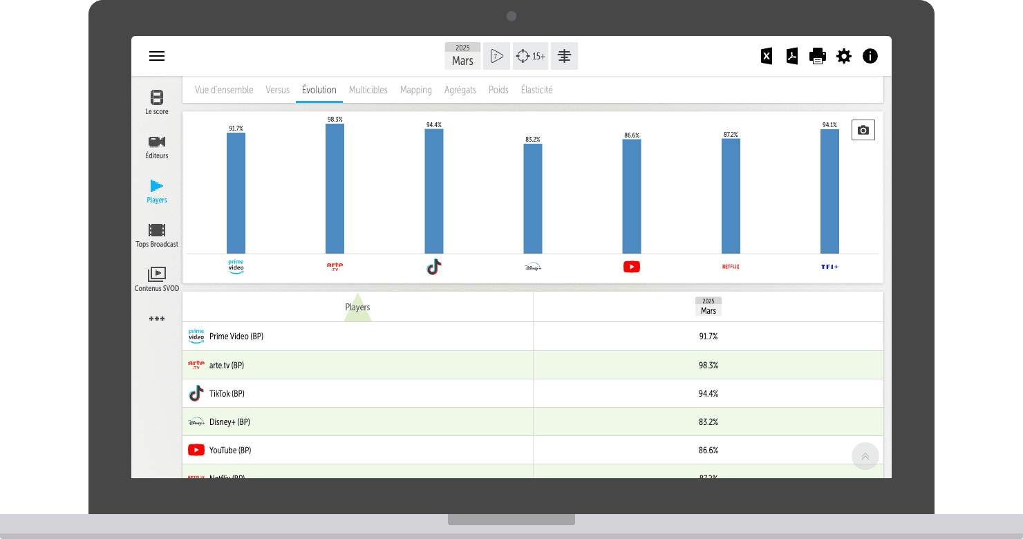Open Tops Broadcast section
Image resolution: width=1023 pixels, height=539 pixels.
tap(157, 235)
